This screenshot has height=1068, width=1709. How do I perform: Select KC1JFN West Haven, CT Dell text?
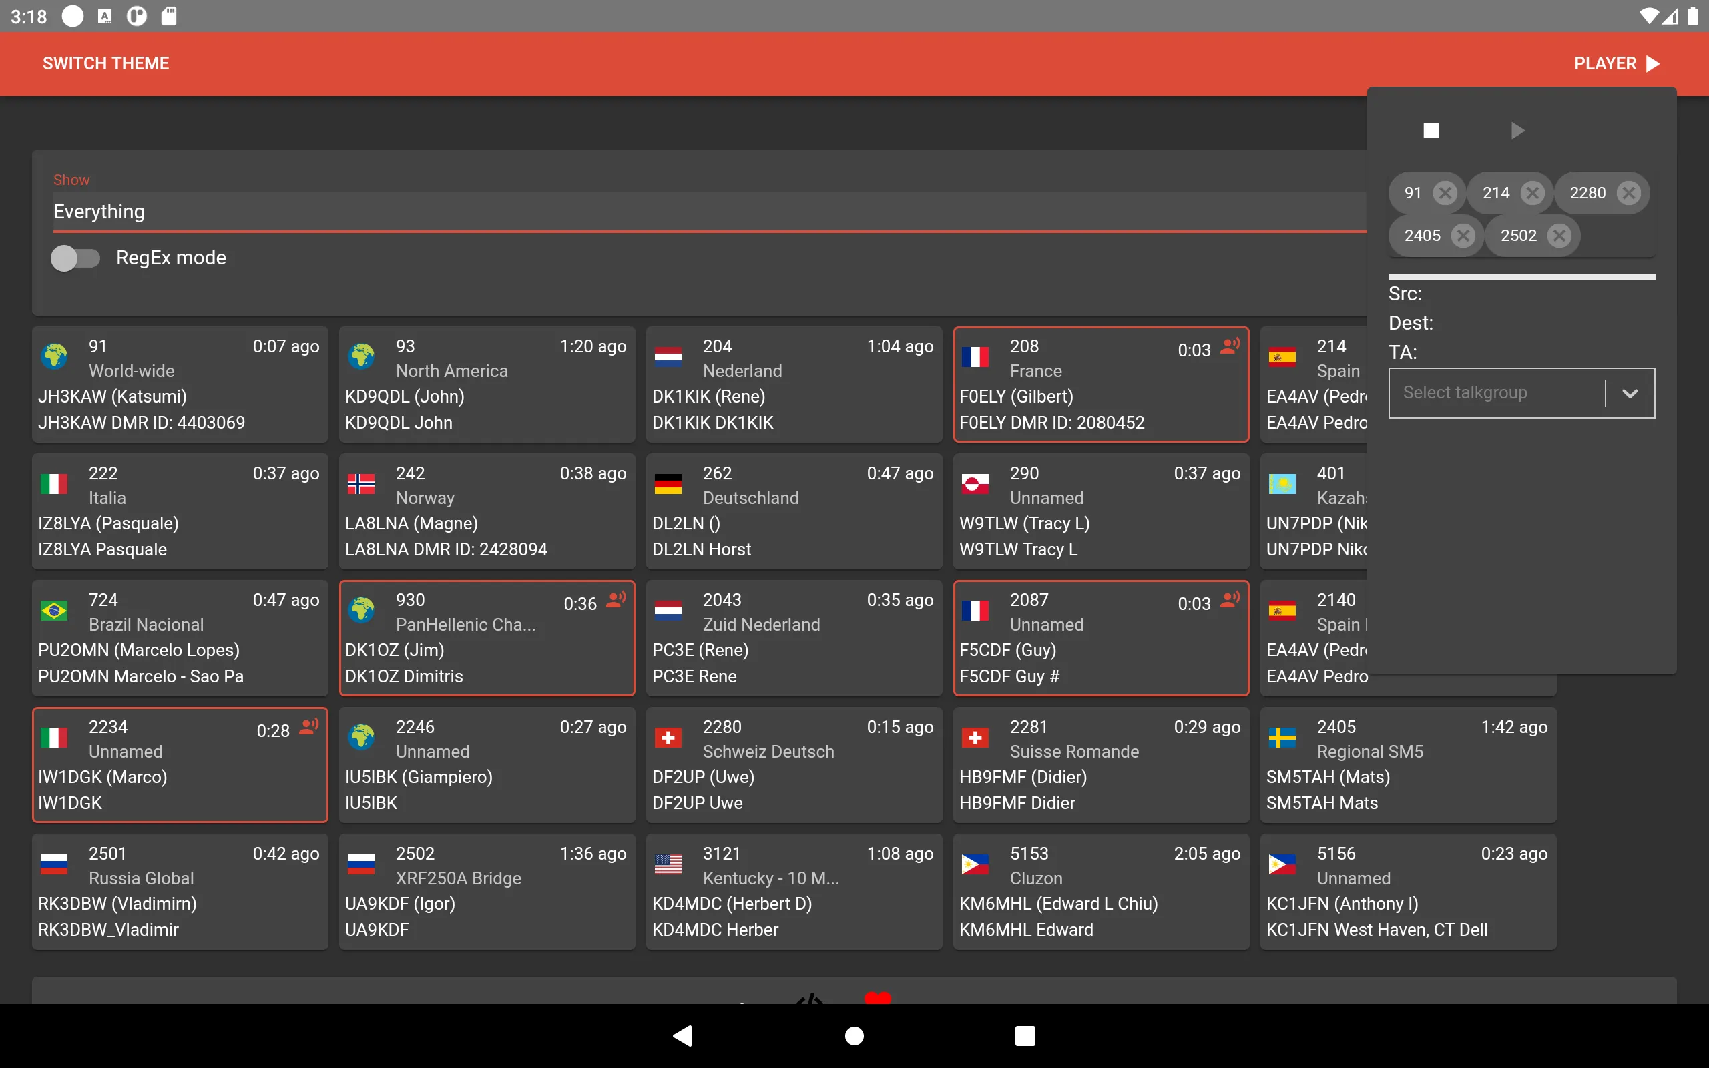1377,930
